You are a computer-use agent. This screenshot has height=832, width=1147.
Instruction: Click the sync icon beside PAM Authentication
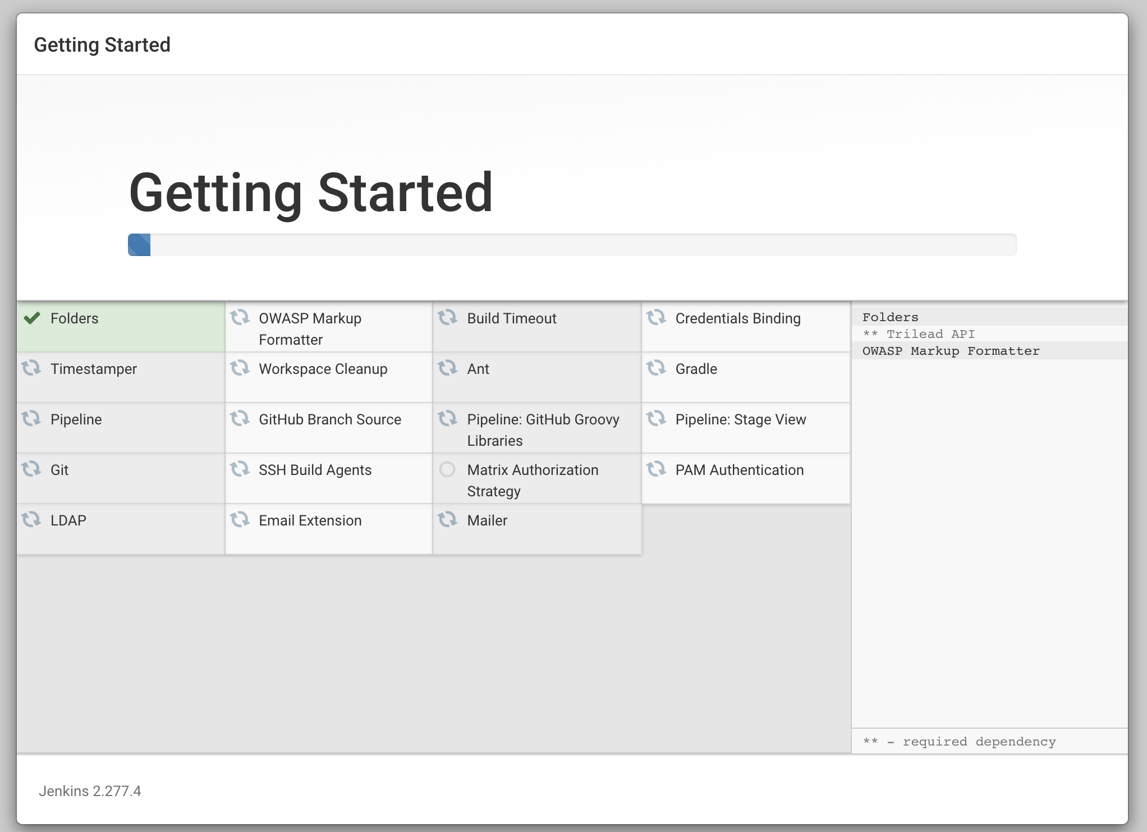point(656,469)
